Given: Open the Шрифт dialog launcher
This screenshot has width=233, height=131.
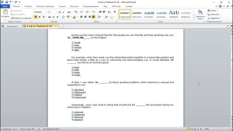Looking at the screenshot, I should point(77,22).
